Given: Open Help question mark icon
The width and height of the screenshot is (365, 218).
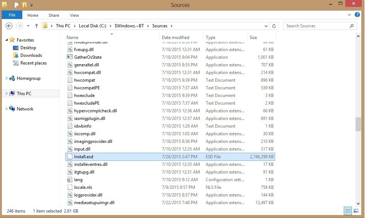Looking at the screenshot, I should pyautogui.click(x=357, y=15).
